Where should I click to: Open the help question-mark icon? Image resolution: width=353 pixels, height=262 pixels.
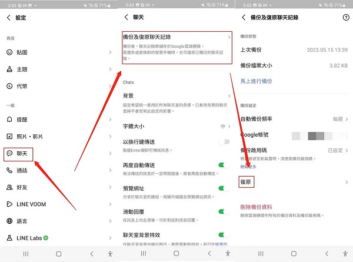[x=346, y=17]
